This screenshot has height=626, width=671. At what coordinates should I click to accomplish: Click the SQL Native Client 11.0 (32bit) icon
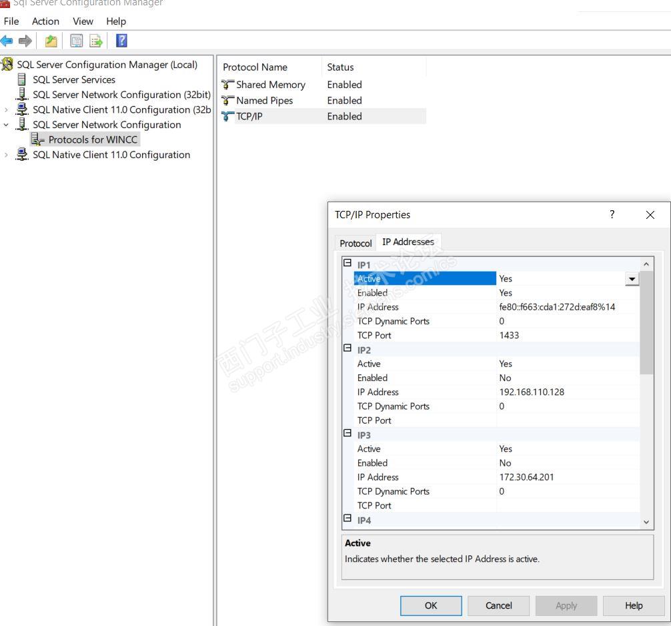[x=22, y=109]
